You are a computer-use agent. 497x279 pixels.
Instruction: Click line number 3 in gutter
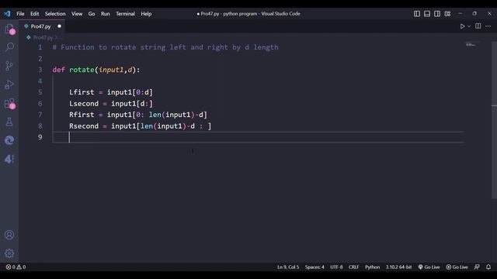40,70
